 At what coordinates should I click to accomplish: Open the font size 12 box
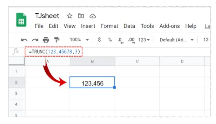[206, 40]
